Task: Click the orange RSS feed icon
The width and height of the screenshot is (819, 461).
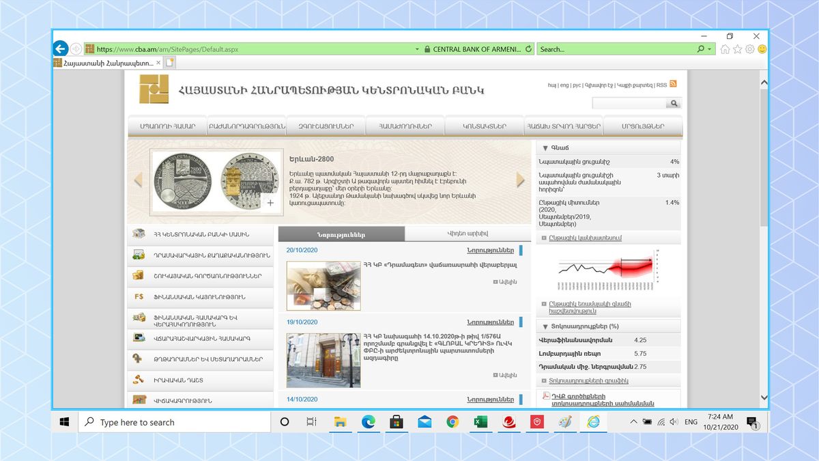Action: [673, 83]
